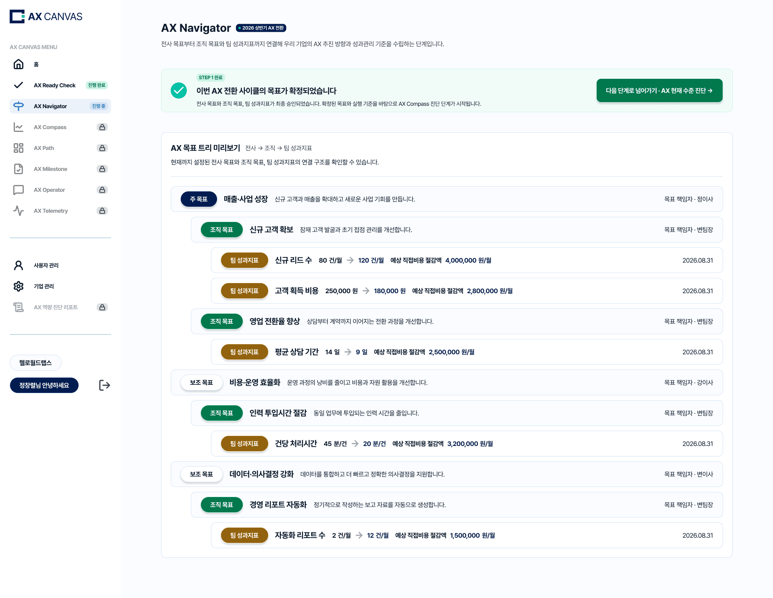Screen dimensions: 773x598
Task: Click the 기업 관리 gear icon
Action: tap(19, 286)
